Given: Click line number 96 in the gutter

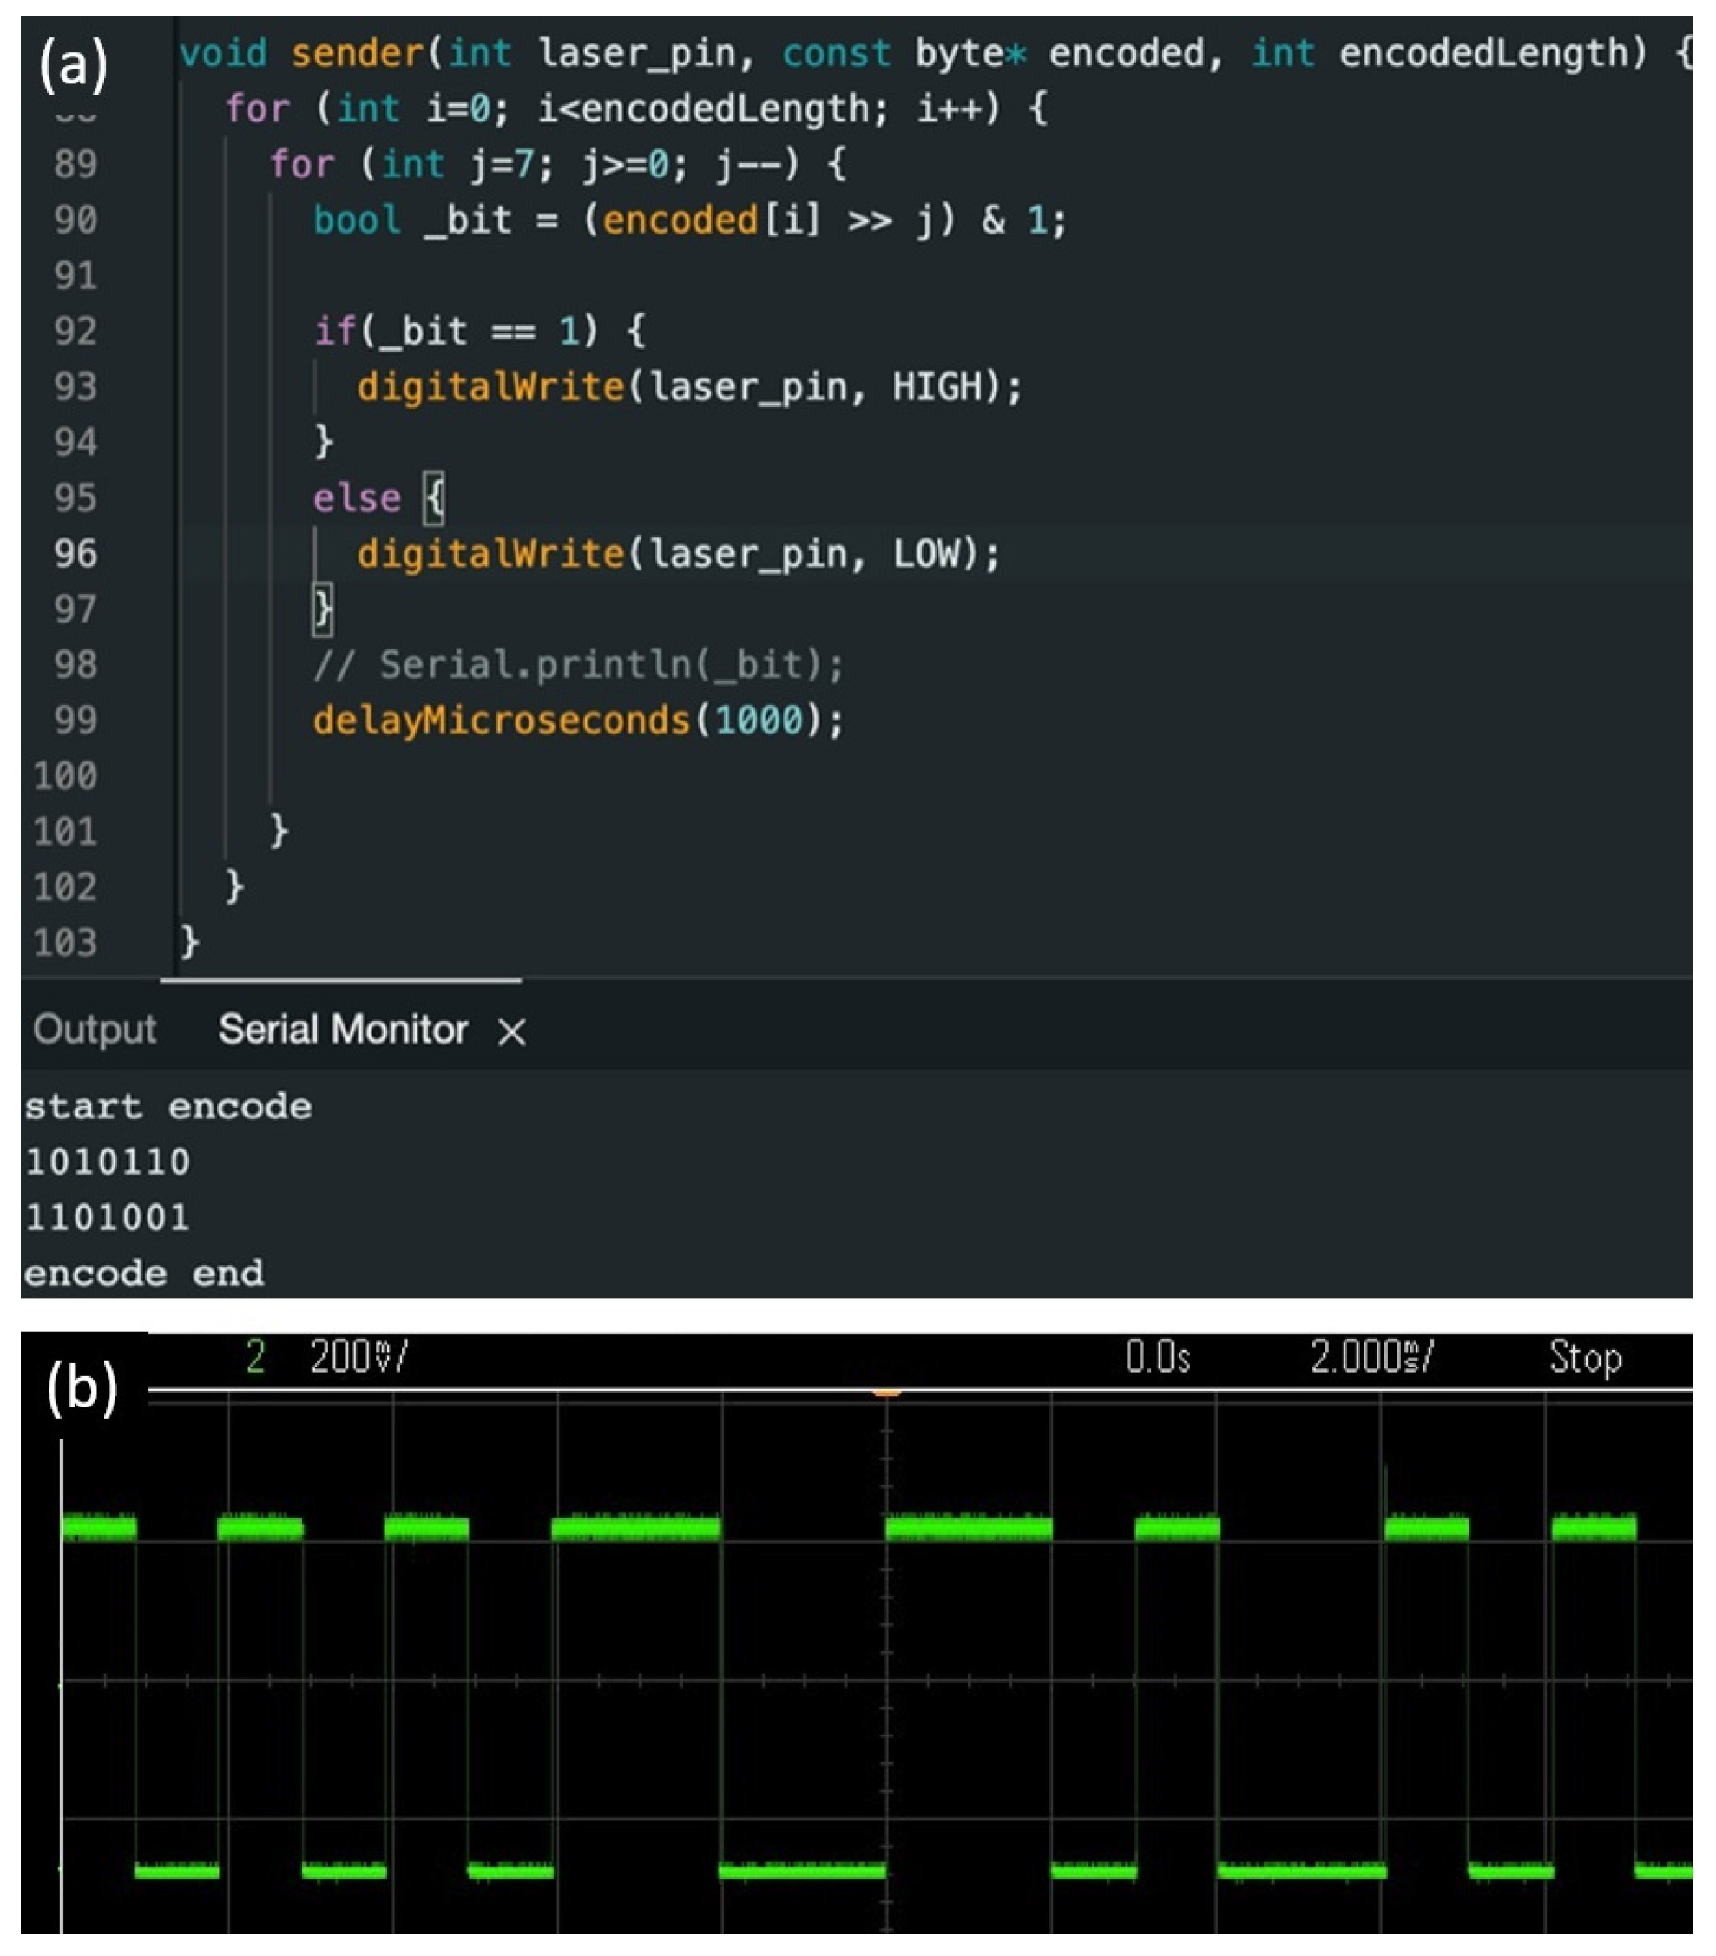Looking at the screenshot, I should 75,553.
